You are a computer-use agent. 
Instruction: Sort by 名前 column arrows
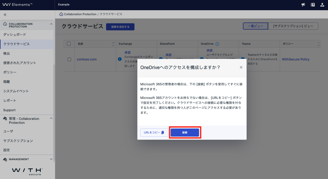click(113, 44)
